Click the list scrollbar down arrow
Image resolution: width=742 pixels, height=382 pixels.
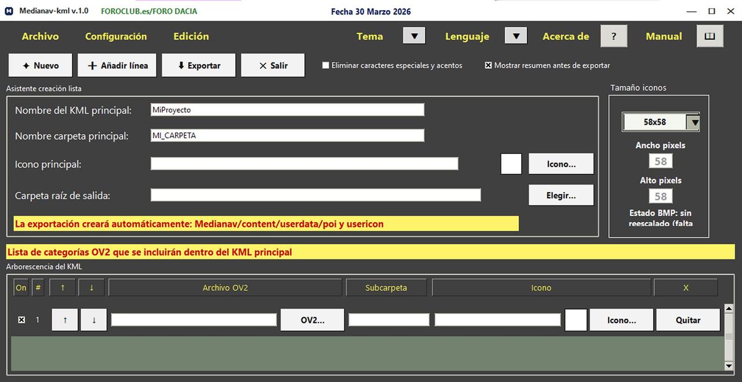[729, 366]
